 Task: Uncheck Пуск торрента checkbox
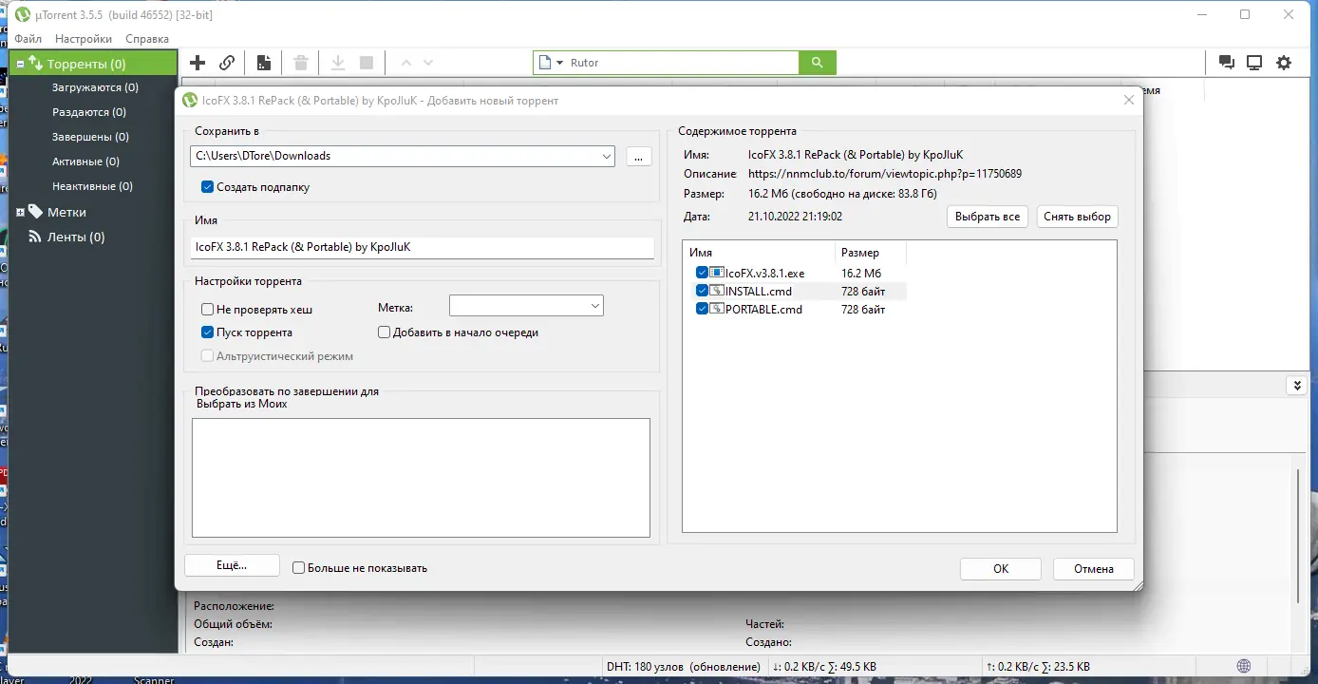click(x=208, y=332)
